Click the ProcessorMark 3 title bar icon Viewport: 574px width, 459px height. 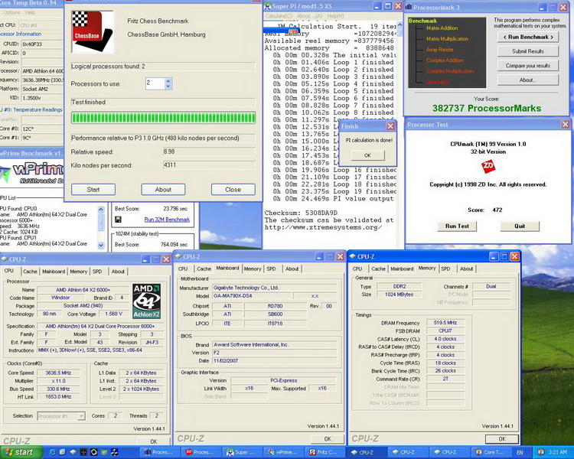click(x=409, y=7)
